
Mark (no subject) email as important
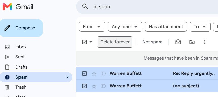click(x=104, y=86)
